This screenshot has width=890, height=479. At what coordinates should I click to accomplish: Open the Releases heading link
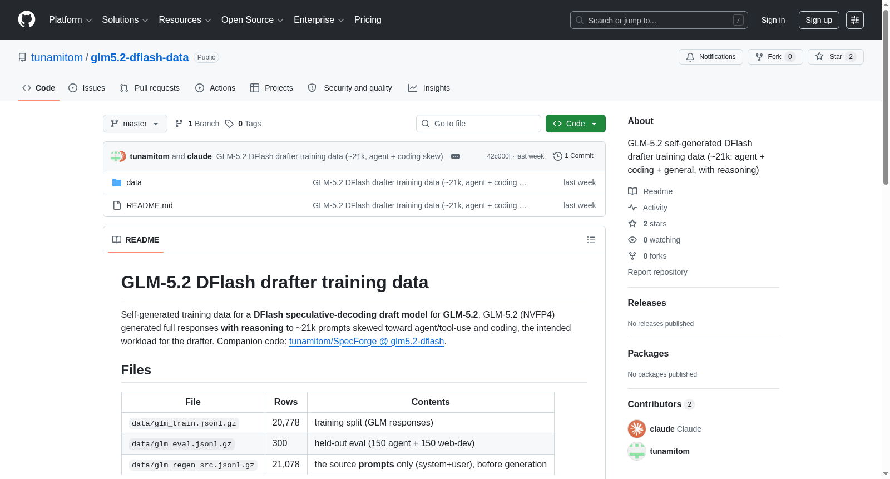(x=647, y=303)
